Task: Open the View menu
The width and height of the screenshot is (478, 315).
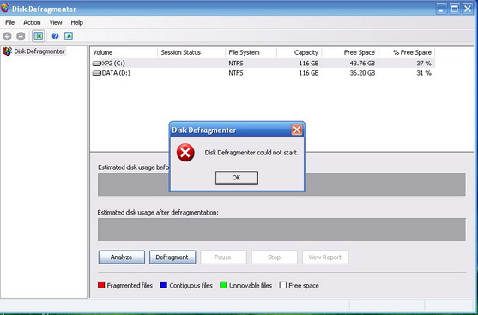Action: tap(56, 22)
